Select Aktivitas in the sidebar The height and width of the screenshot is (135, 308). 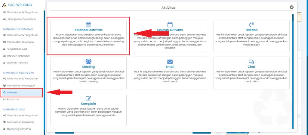coord(12,92)
